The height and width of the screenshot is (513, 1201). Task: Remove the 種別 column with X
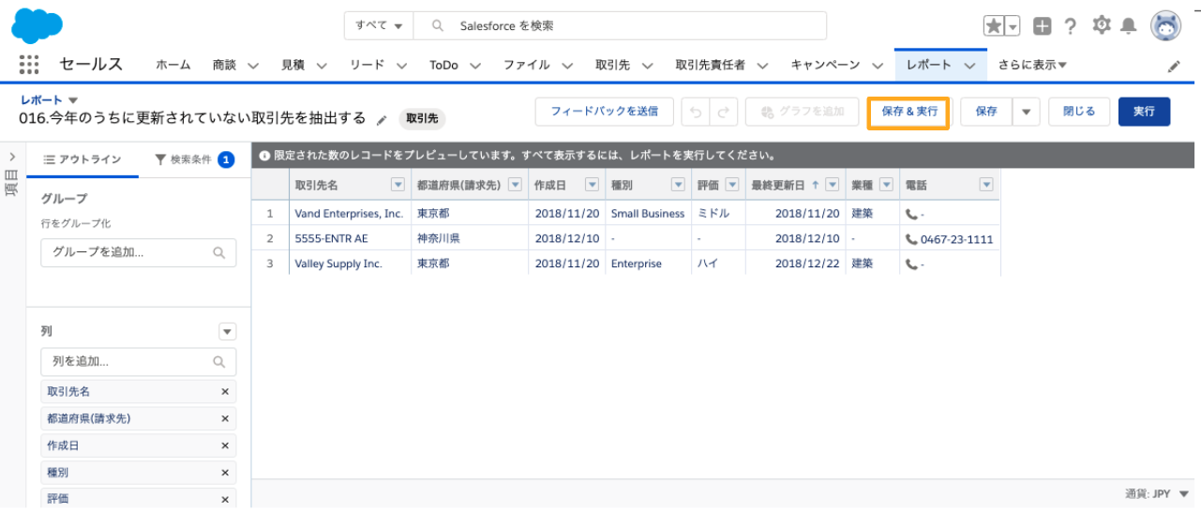tap(225, 474)
